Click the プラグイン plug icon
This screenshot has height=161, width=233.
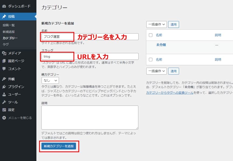pos(4,87)
